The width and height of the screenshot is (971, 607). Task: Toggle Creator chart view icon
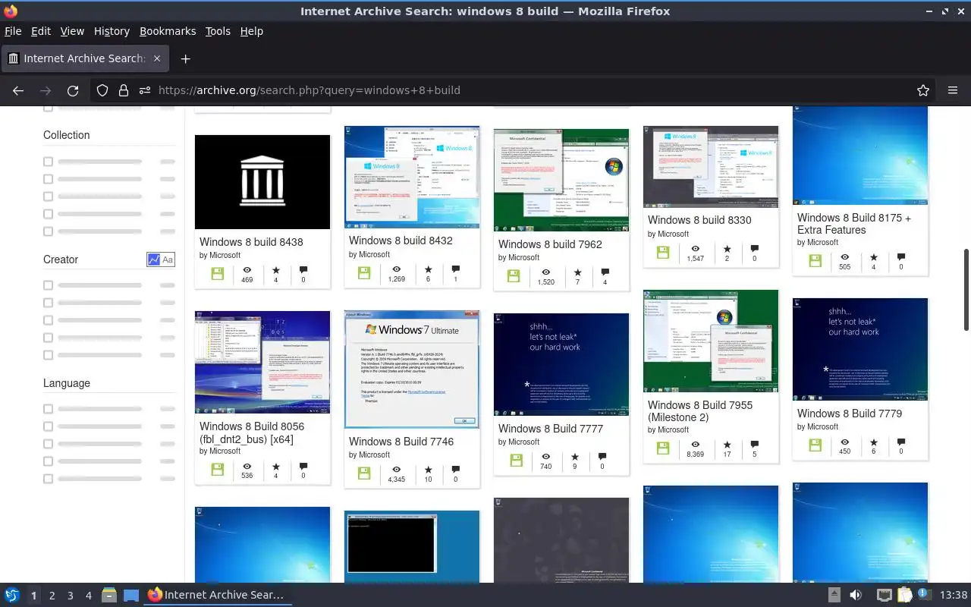(x=154, y=259)
